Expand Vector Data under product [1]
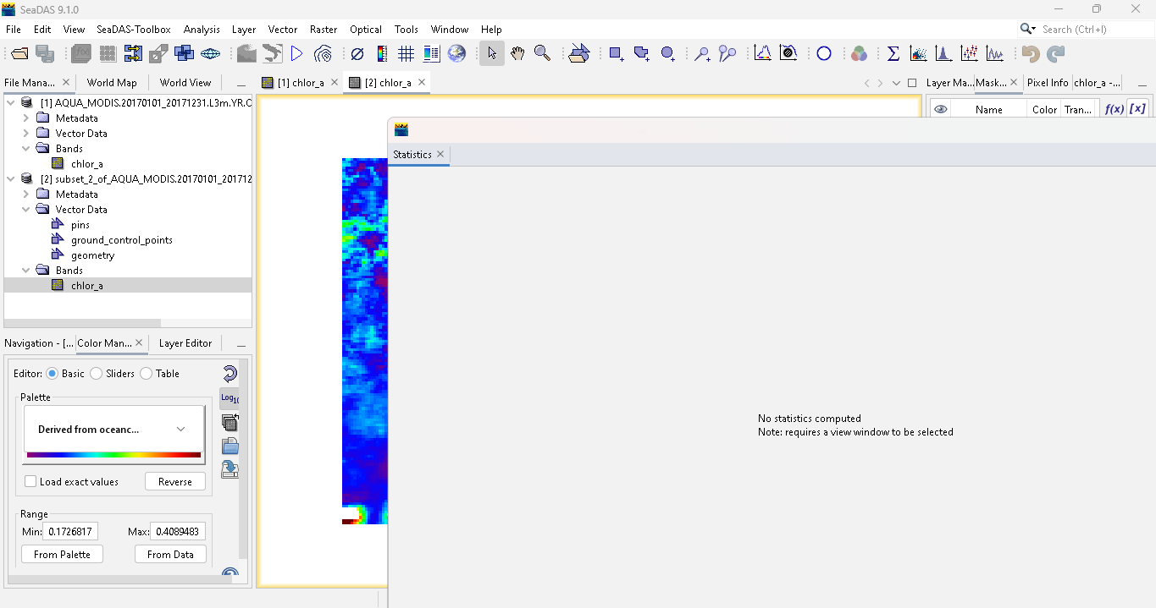Viewport: 1156px width, 608px height. coord(26,134)
